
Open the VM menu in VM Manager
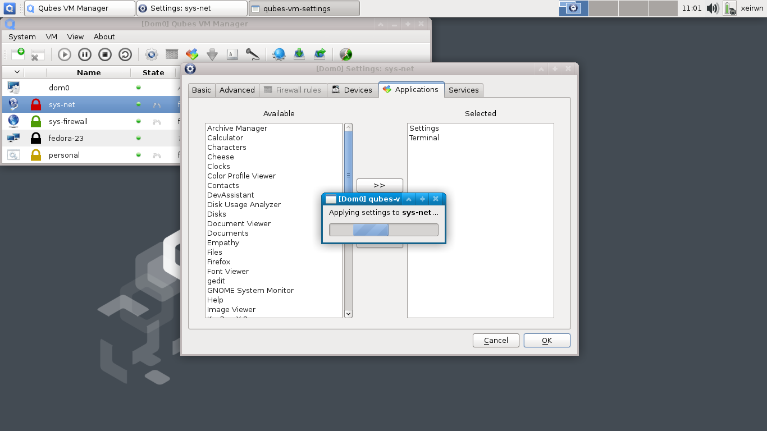52,36
